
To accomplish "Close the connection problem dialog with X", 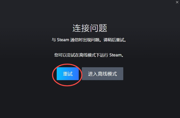I will coord(177,2).
